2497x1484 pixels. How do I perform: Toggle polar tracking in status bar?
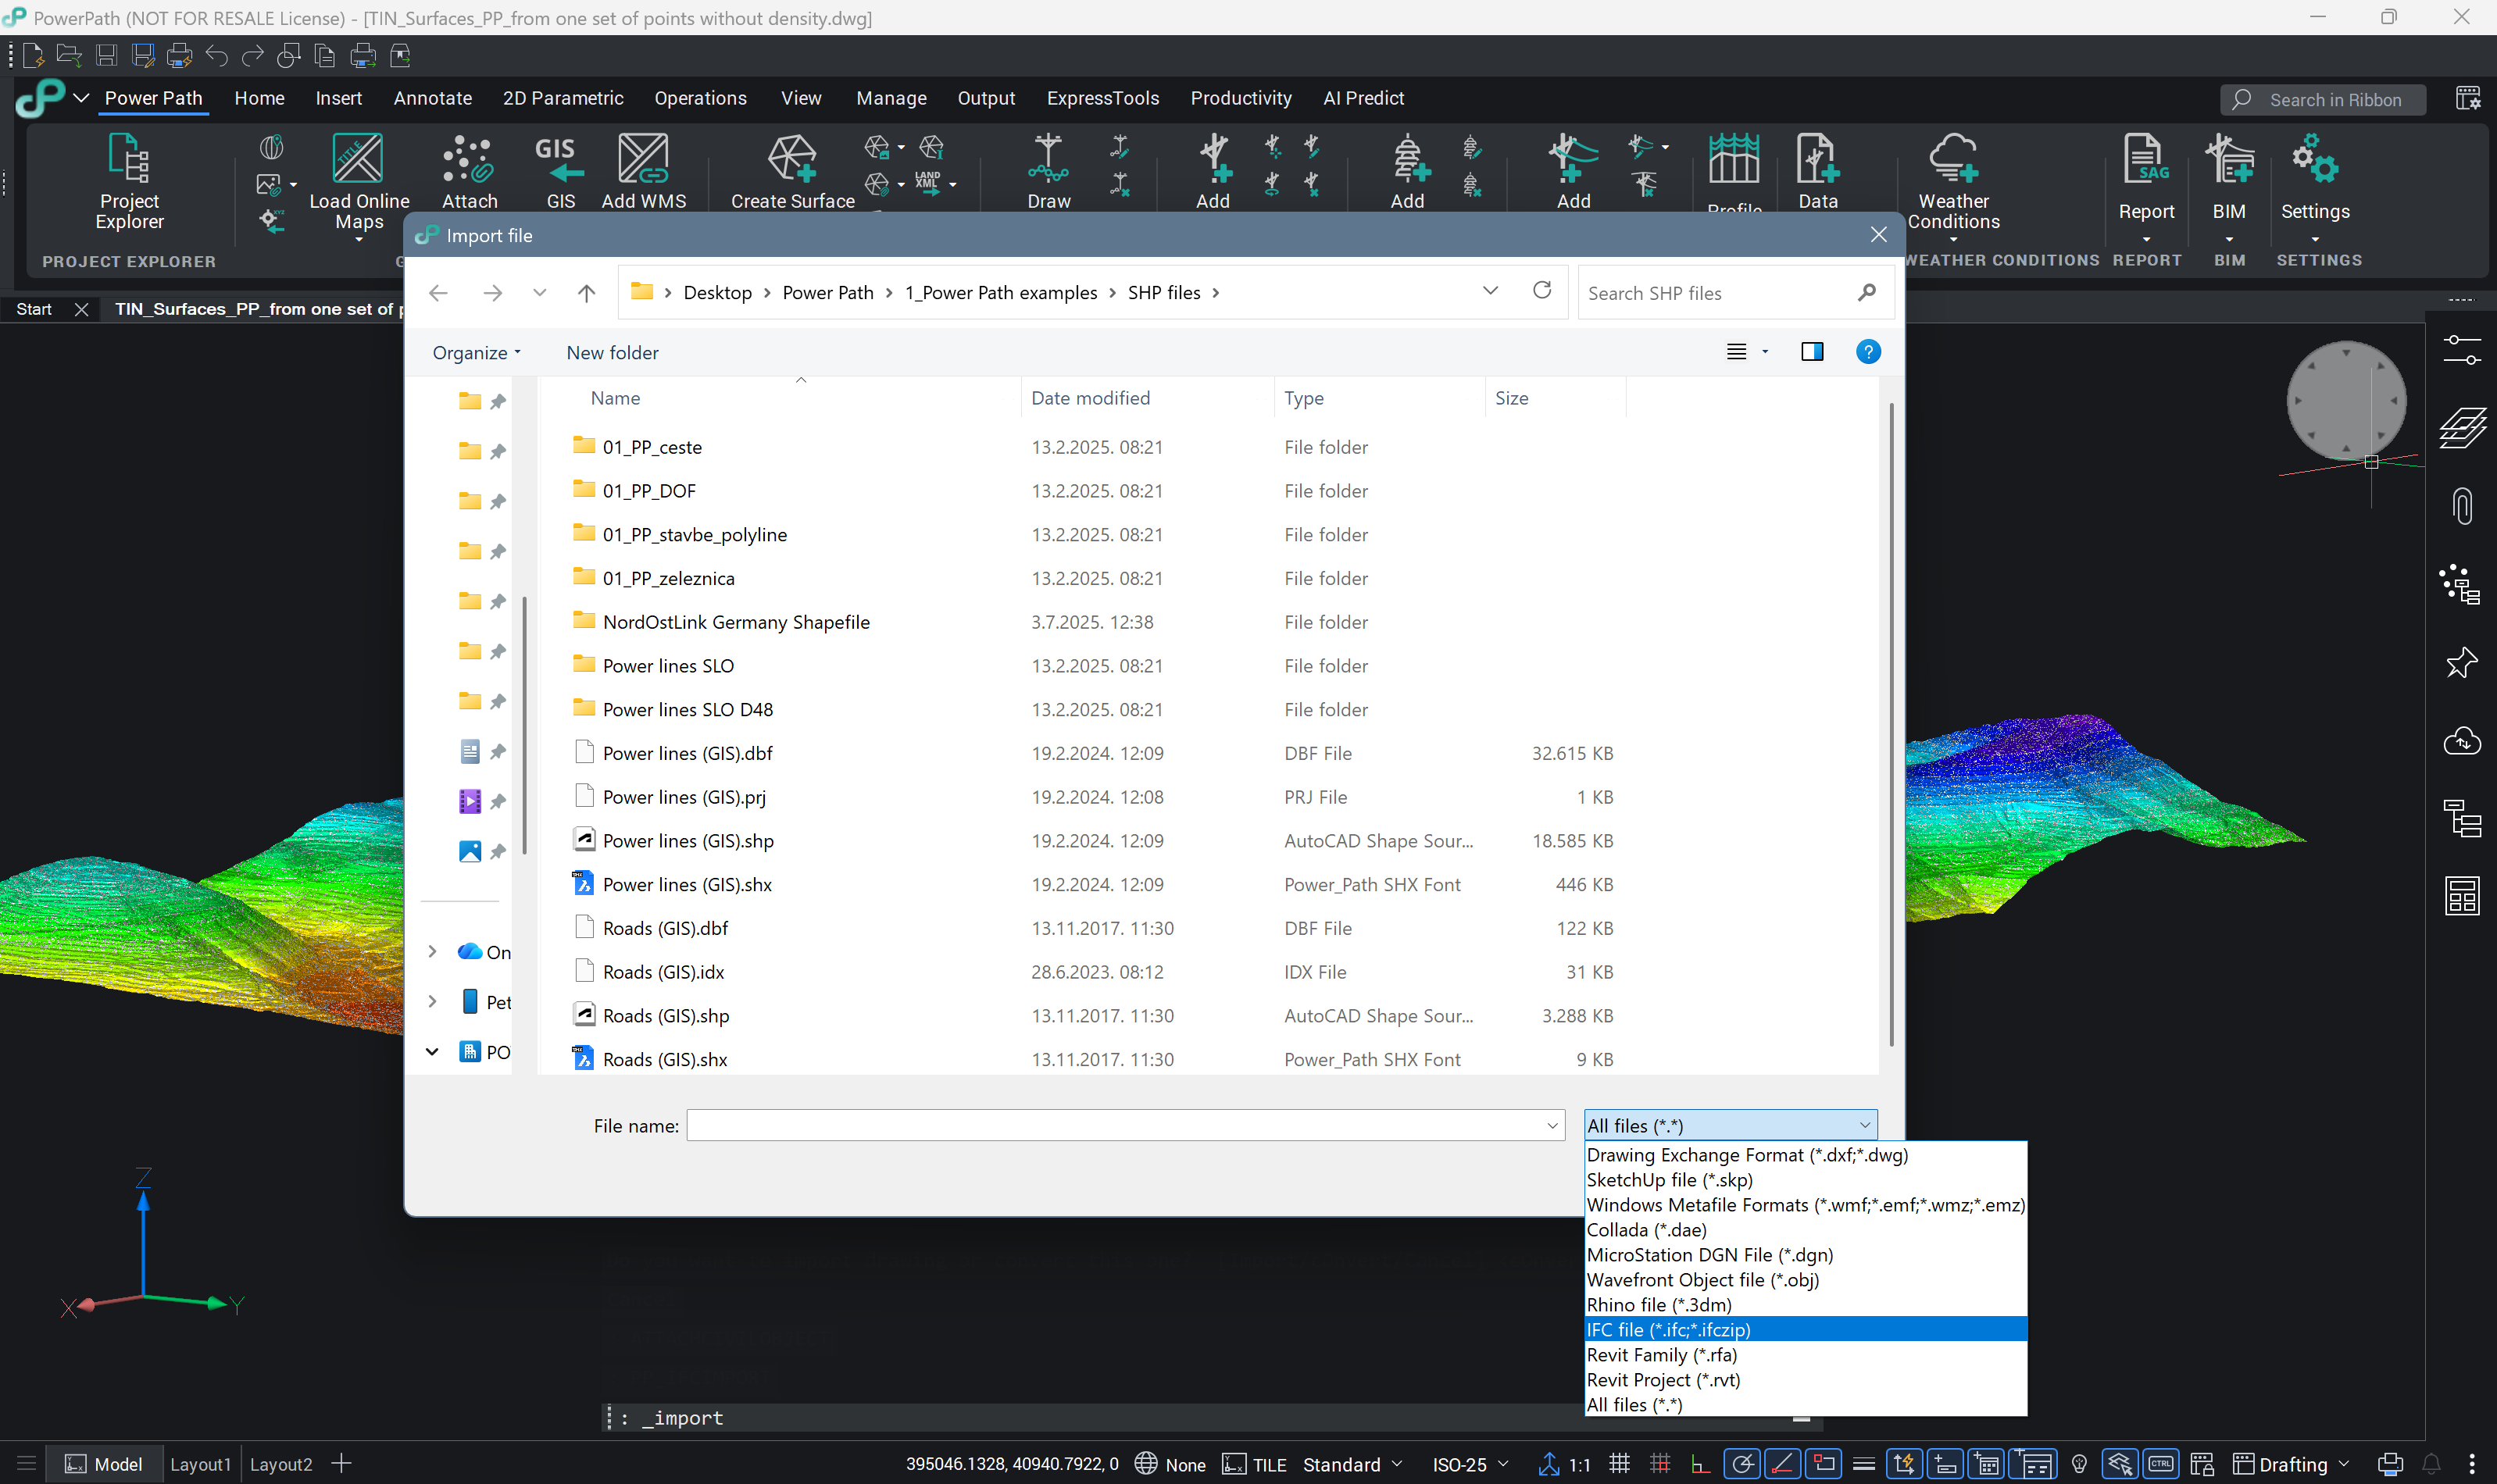[1742, 1464]
